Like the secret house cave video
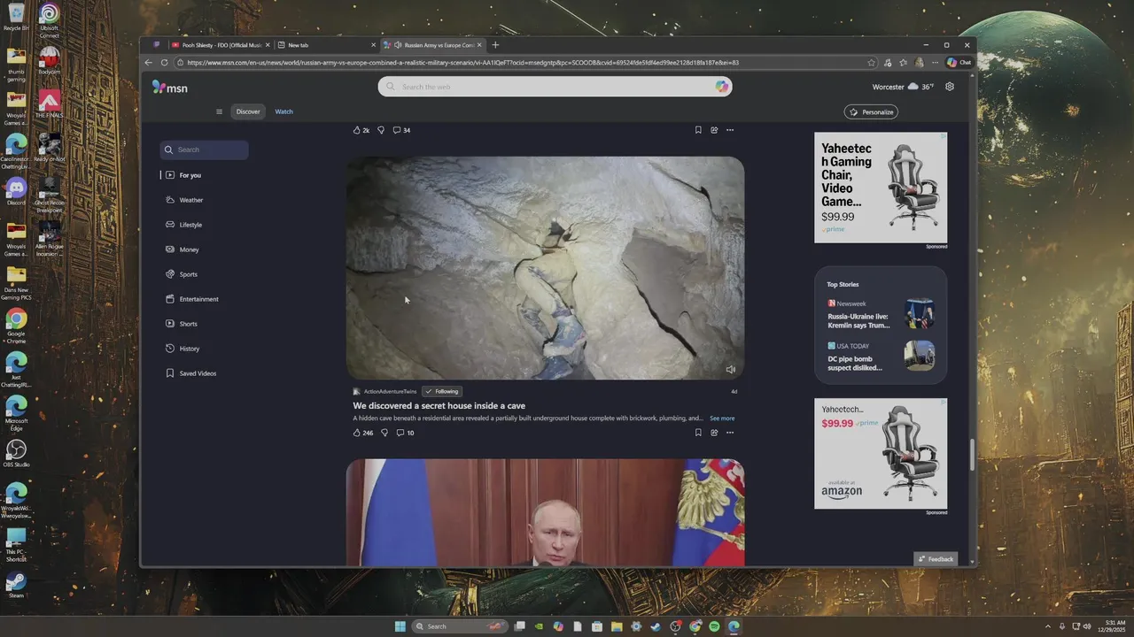 click(x=362, y=433)
